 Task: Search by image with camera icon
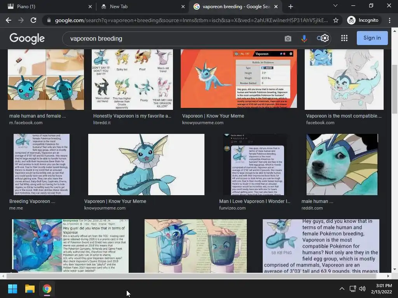(x=288, y=38)
